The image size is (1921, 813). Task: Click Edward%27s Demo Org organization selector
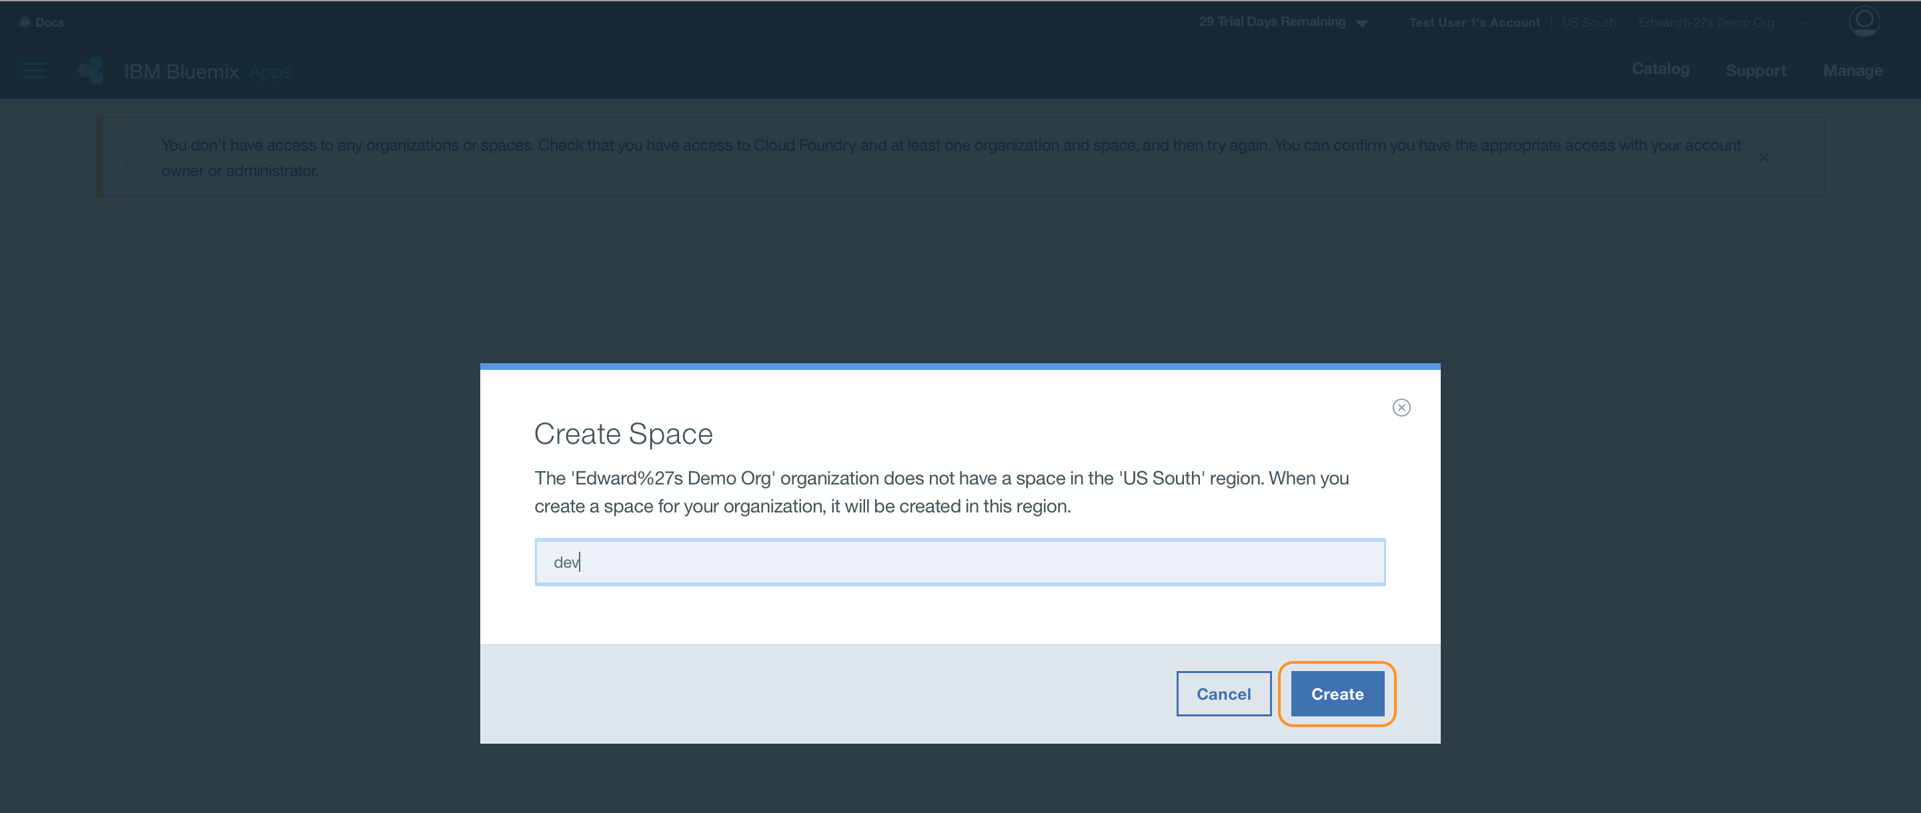(1706, 23)
